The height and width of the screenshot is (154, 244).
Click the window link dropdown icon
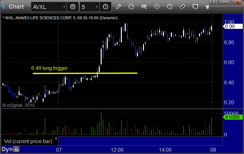click(219, 2)
